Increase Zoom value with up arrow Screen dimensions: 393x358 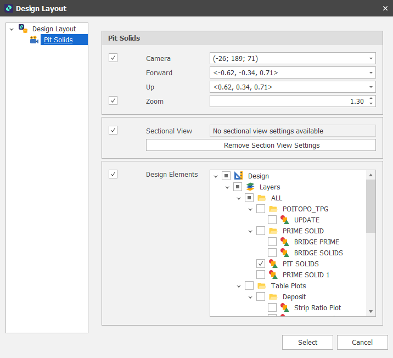pyautogui.click(x=372, y=99)
